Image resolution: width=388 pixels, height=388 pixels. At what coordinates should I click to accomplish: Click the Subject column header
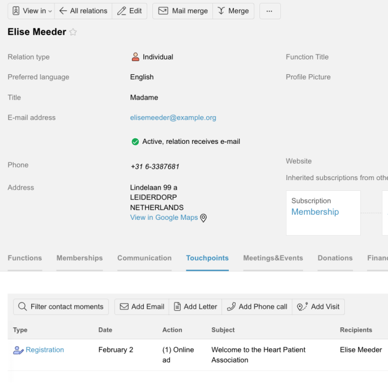223,330
